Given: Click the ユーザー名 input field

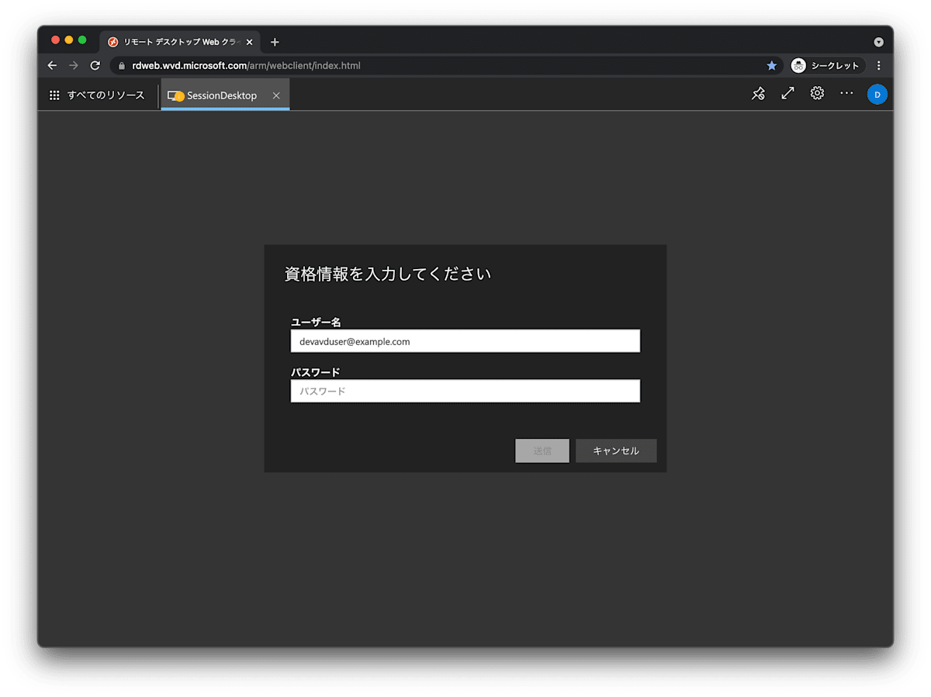Looking at the screenshot, I should pos(465,341).
